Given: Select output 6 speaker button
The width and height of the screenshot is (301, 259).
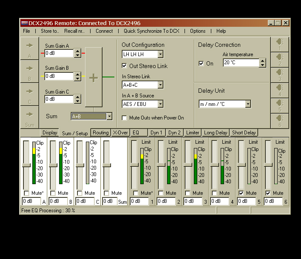Looking at the screenshot, I should coord(280,121).
